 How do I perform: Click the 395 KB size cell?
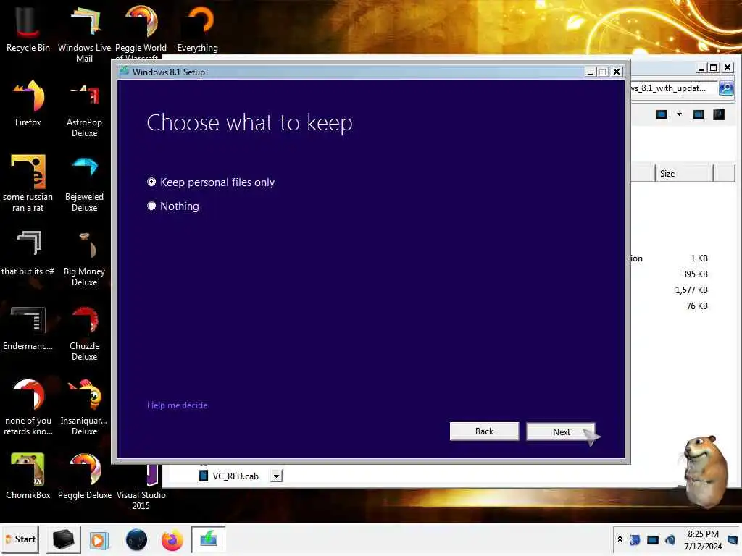[695, 274]
